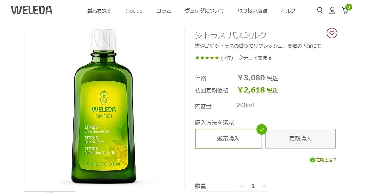Click the citrus bath milk product image
Viewport: 375px width, 193px height.
(x=104, y=108)
